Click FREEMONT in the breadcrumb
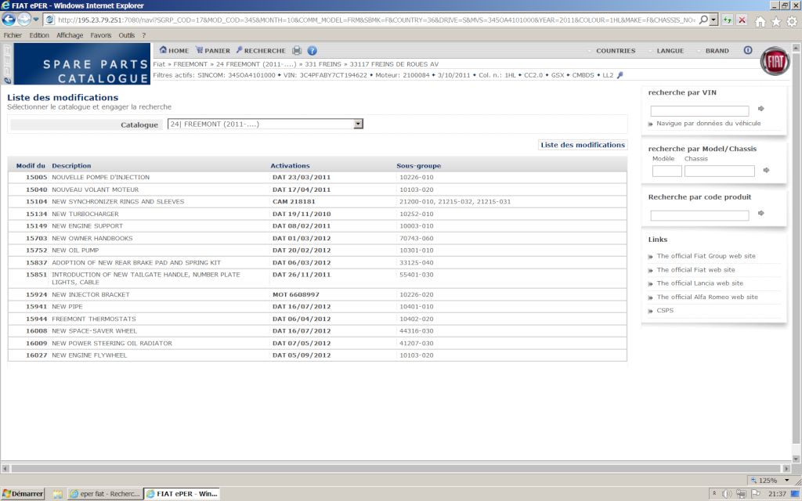802x501 pixels. click(x=190, y=64)
